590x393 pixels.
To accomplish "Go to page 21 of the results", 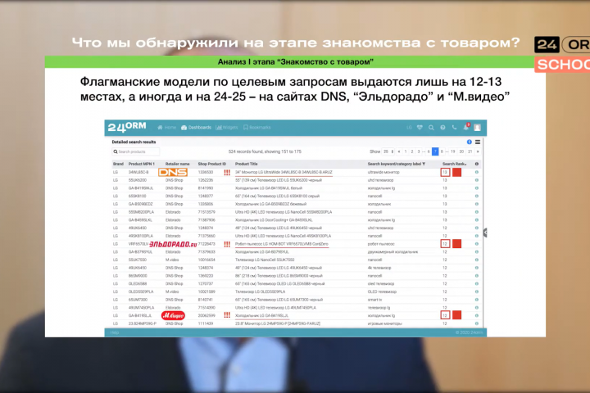I will 470,151.
